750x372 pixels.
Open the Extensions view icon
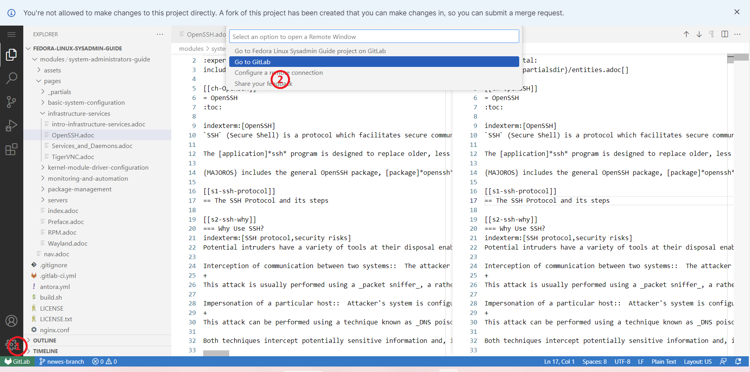pos(11,150)
